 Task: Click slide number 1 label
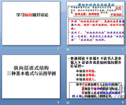tap(58, 49)
